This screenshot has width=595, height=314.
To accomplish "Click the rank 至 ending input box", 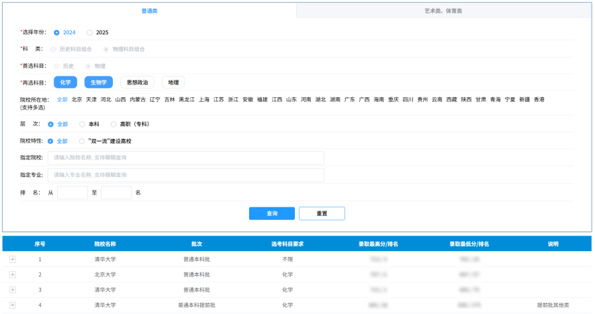I will (116, 193).
